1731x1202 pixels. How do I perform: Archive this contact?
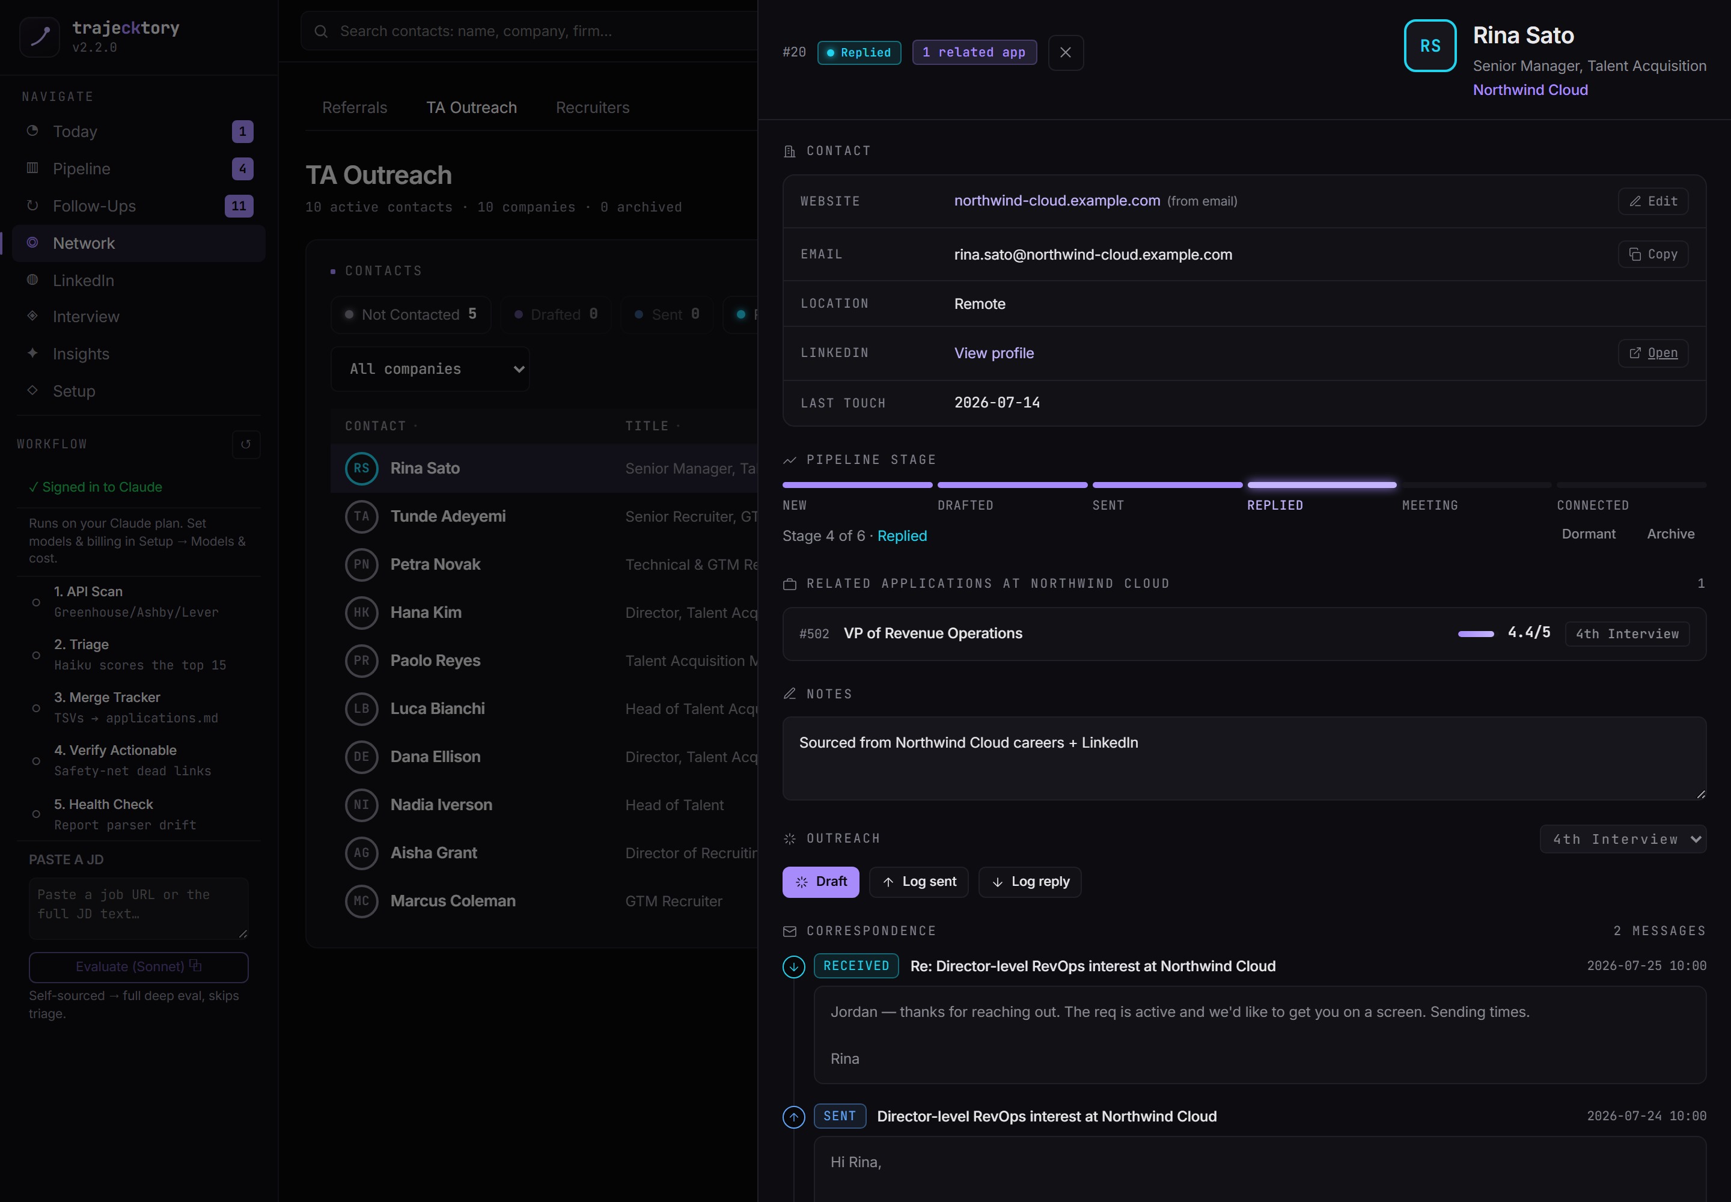click(1670, 534)
